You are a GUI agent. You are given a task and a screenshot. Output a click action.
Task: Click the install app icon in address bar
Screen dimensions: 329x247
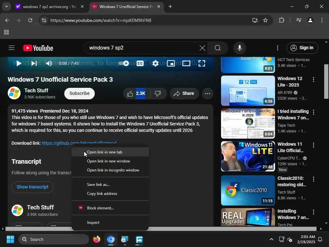click(255, 20)
